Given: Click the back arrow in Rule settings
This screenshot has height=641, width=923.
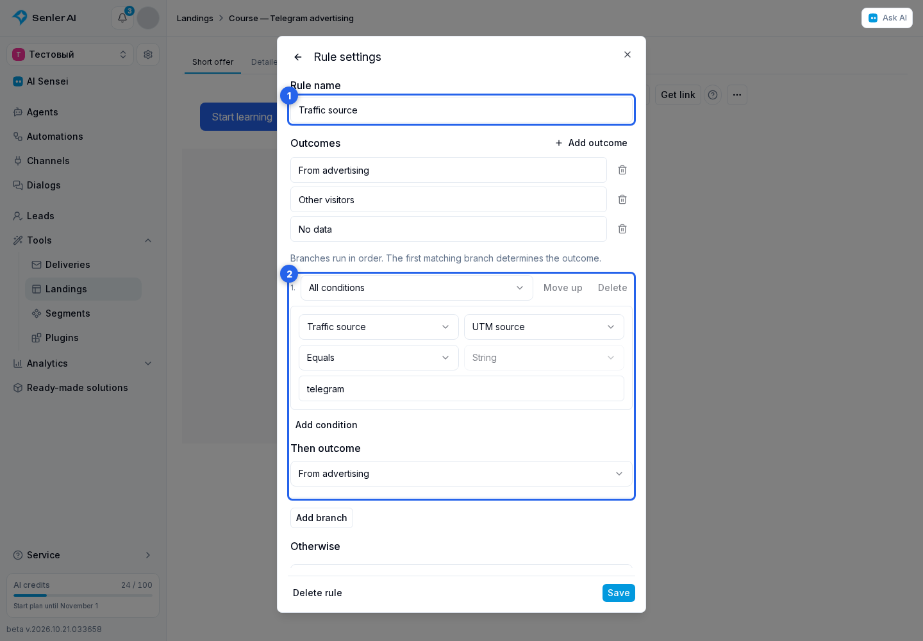Looking at the screenshot, I should click(x=298, y=57).
